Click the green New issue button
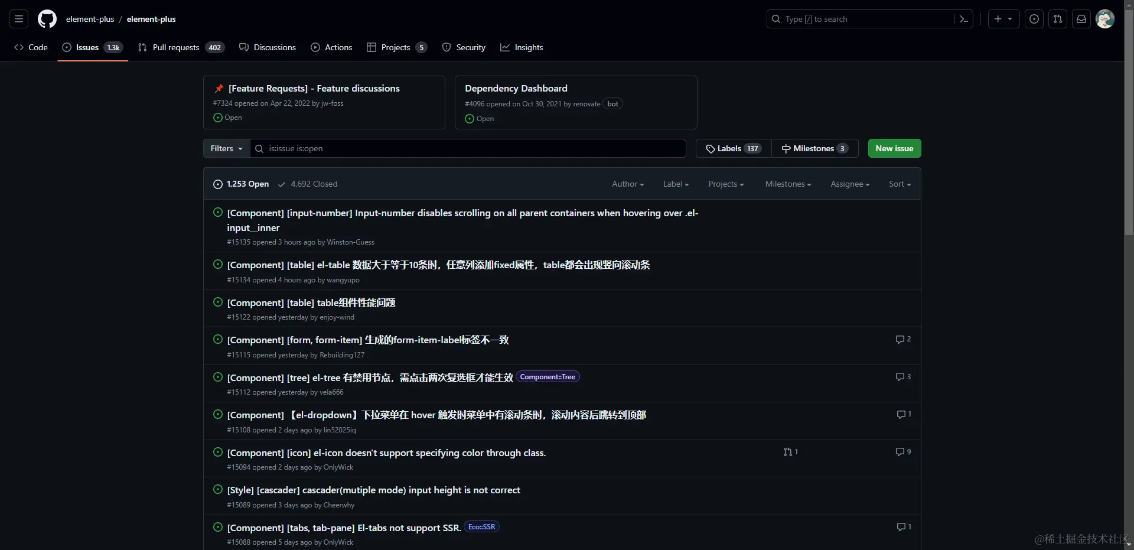This screenshot has height=550, width=1134. pos(894,149)
